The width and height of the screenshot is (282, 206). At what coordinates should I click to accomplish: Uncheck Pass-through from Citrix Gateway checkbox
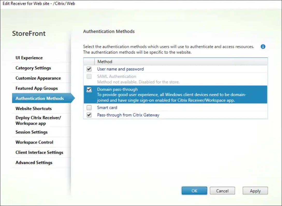(x=89, y=115)
